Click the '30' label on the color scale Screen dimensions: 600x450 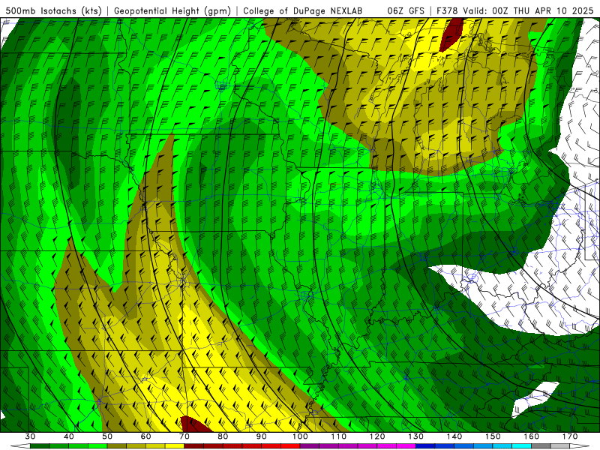(x=30, y=436)
